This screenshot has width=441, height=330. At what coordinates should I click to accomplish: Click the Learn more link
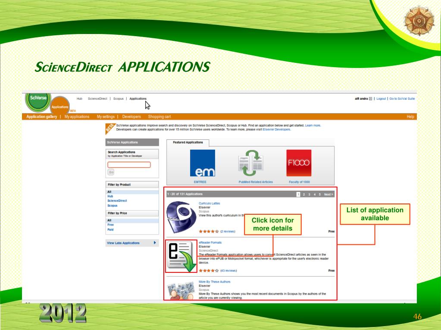(x=313, y=126)
